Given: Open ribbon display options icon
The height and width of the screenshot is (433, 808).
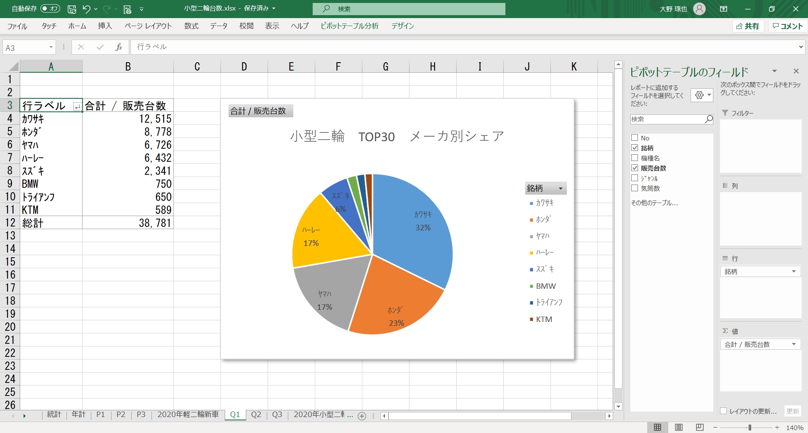Looking at the screenshot, I should pos(723,9).
